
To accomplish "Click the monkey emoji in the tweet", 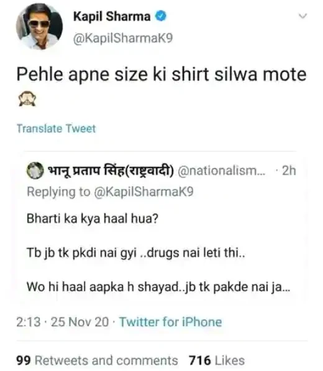I will [x=27, y=99].
